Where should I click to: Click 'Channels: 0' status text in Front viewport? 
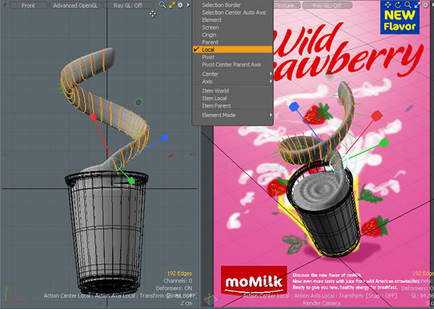pyautogui.click(x=178, y=281)
